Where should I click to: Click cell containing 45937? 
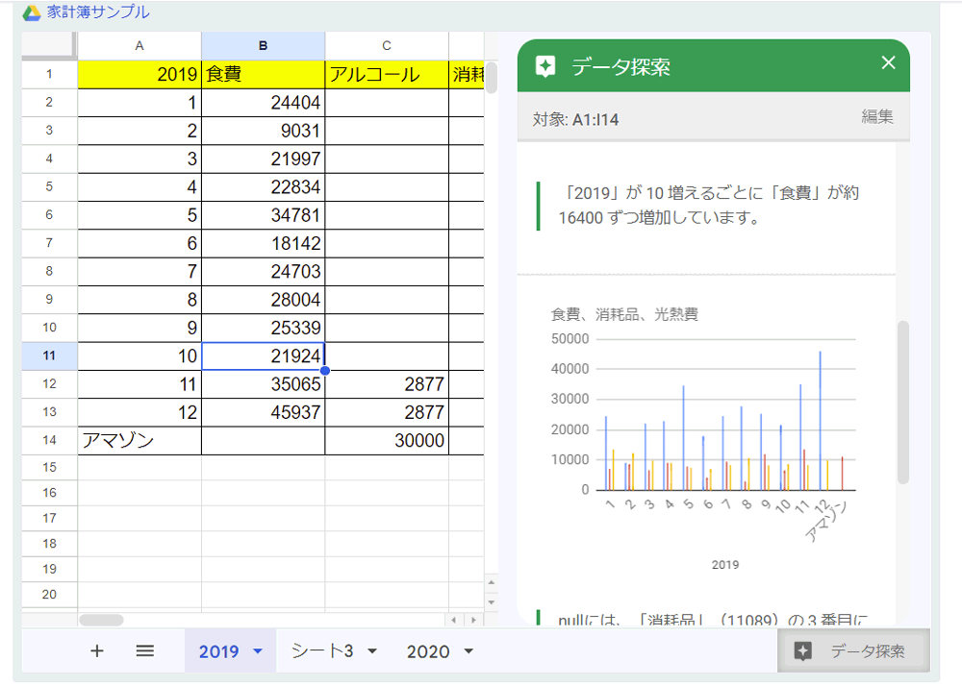pyautogui.click(x=264, y=413)
